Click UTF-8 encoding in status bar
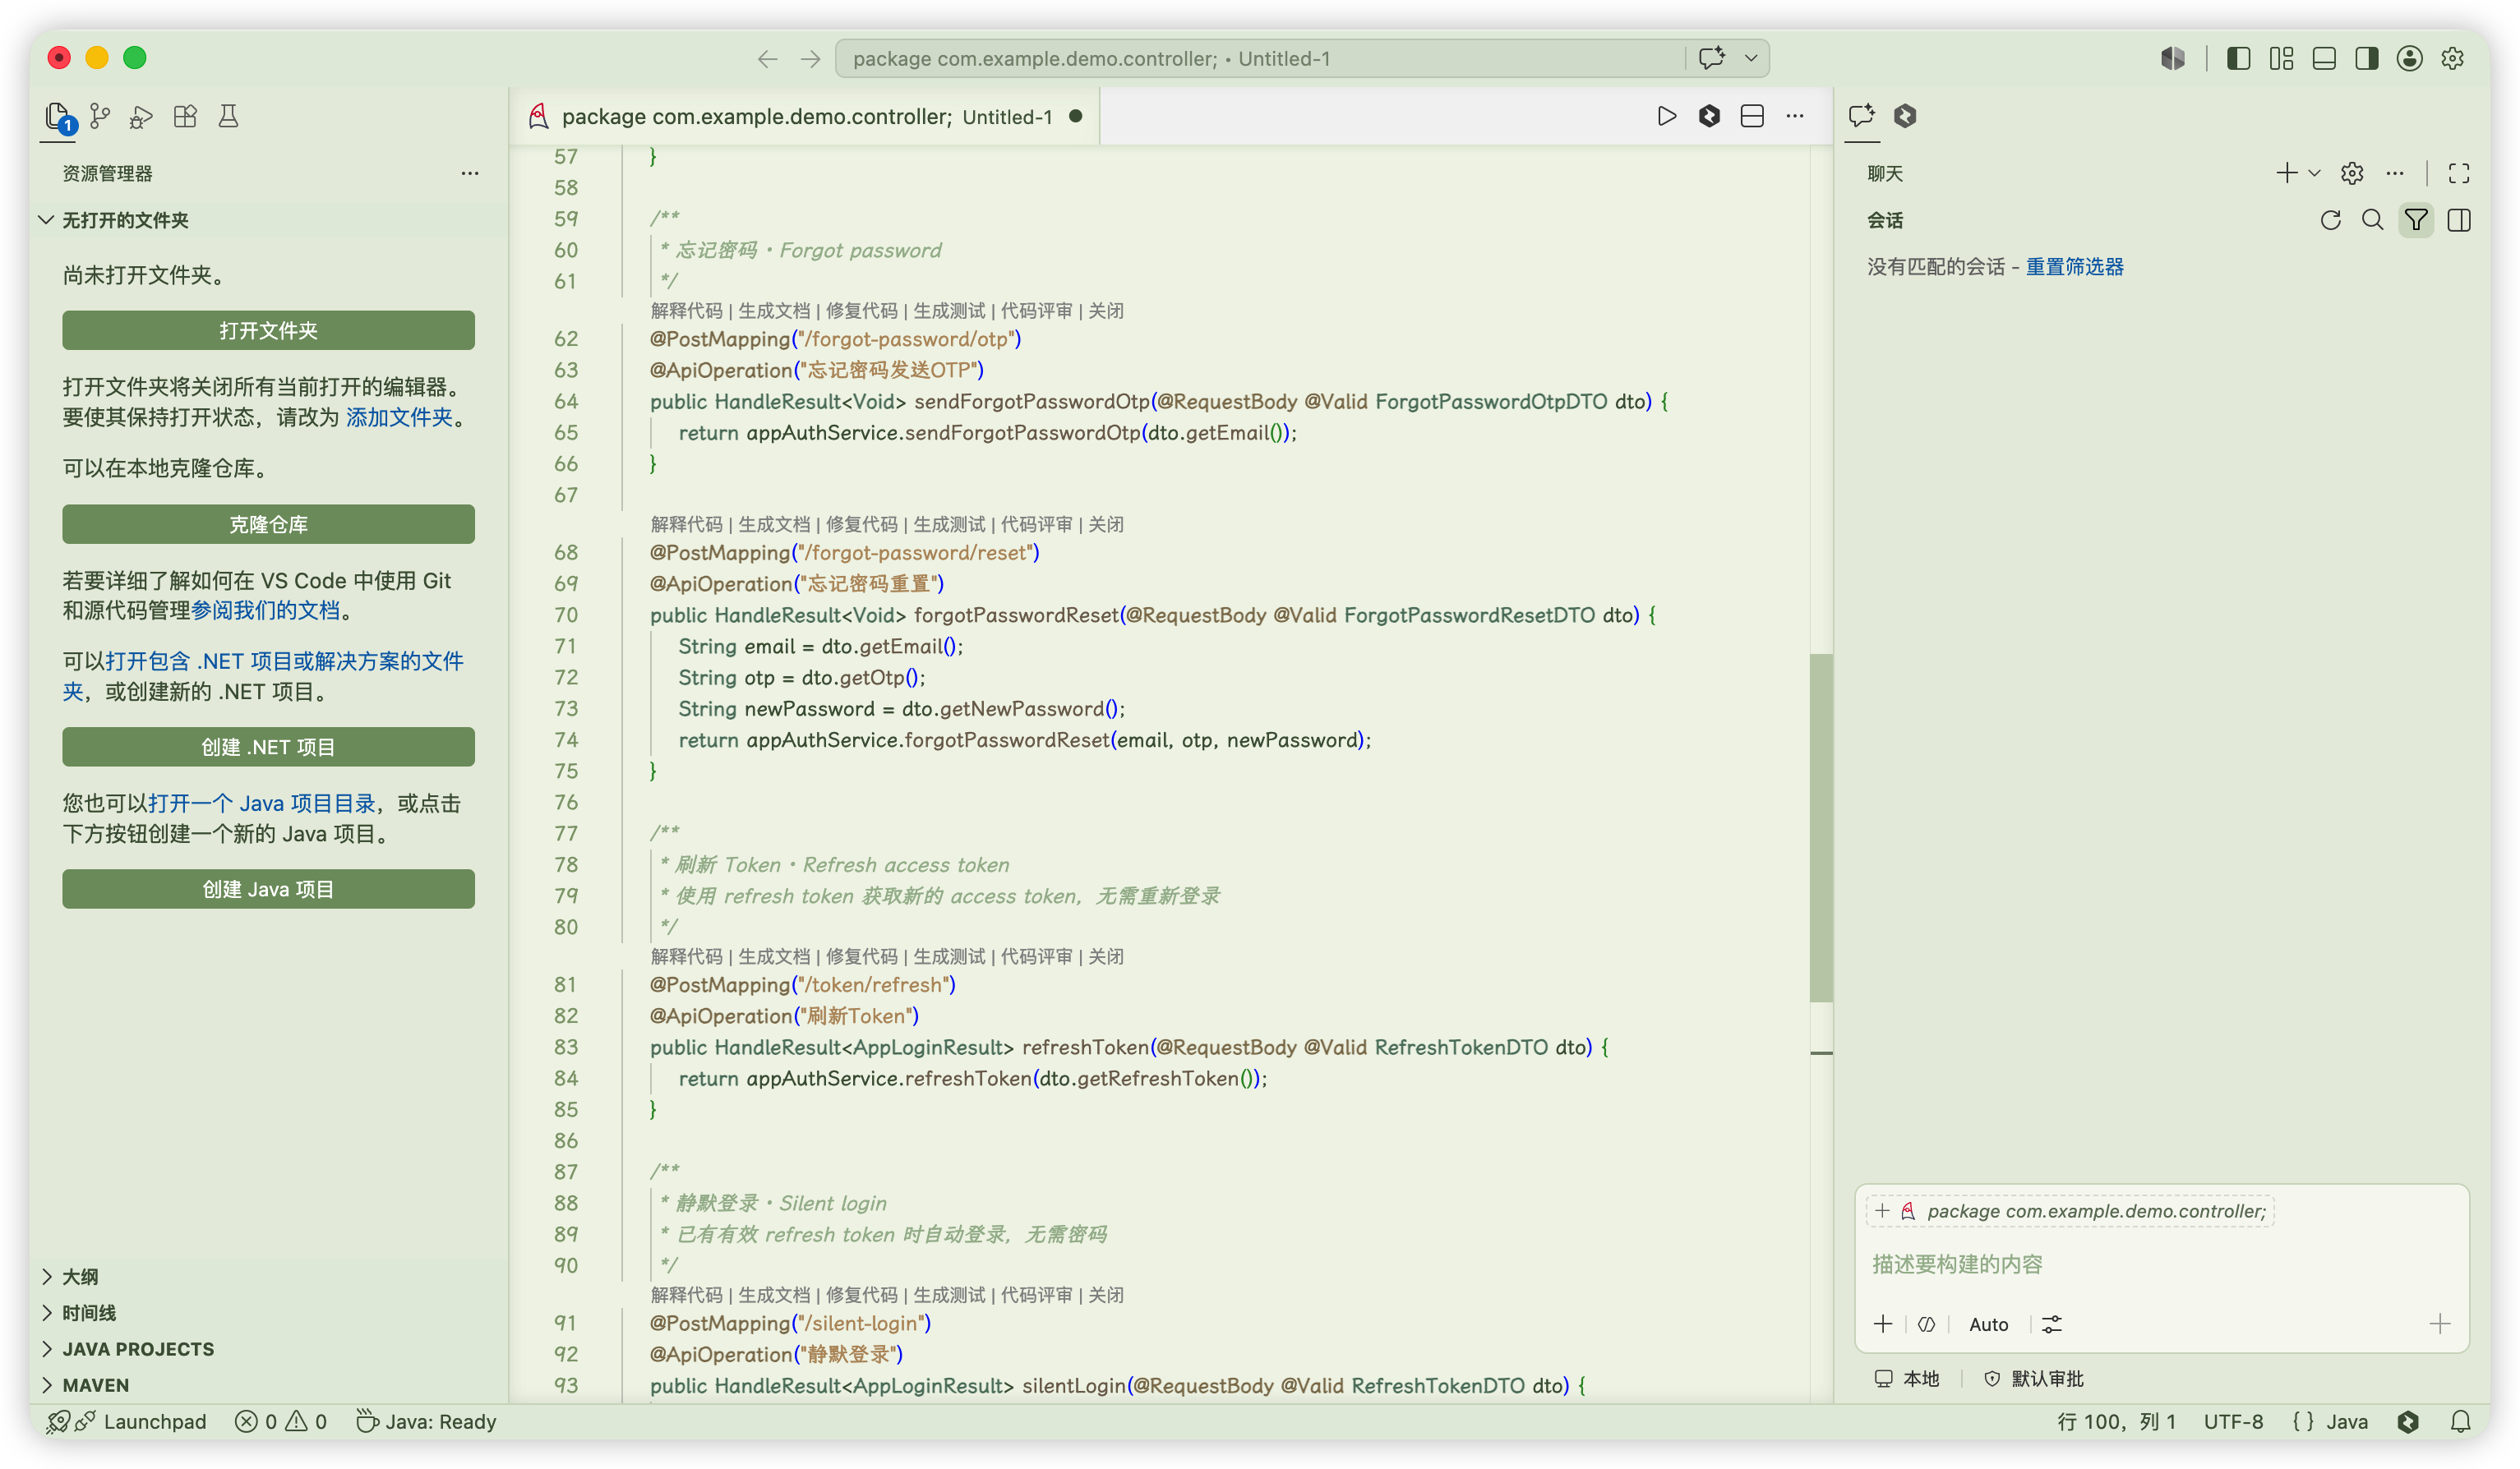This screenshot has width=2520, height=1469. (x=2234, y=1421)
